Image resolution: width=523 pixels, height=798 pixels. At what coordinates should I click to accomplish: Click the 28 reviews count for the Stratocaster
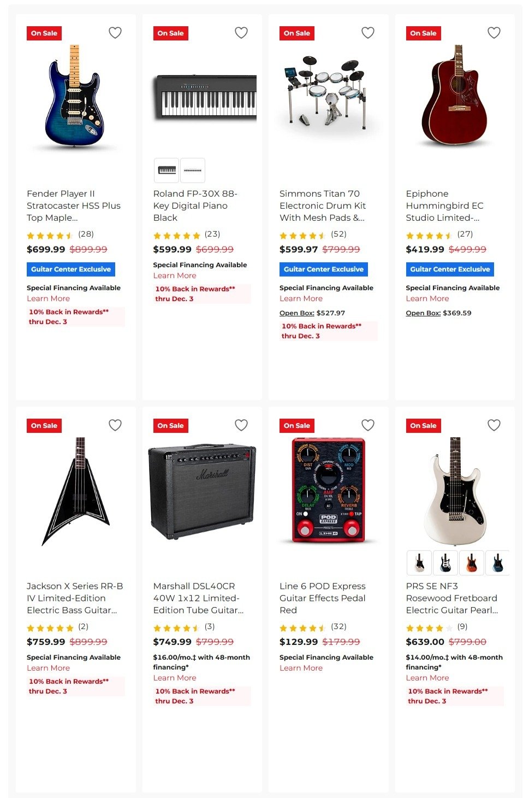point(87,233)
